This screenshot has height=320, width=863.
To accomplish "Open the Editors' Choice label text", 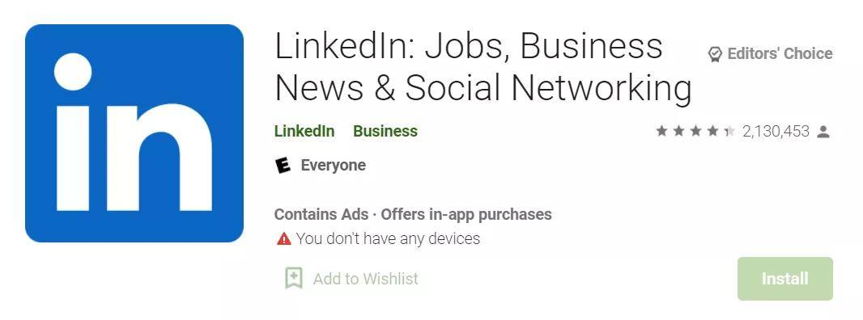I will 780,53.
